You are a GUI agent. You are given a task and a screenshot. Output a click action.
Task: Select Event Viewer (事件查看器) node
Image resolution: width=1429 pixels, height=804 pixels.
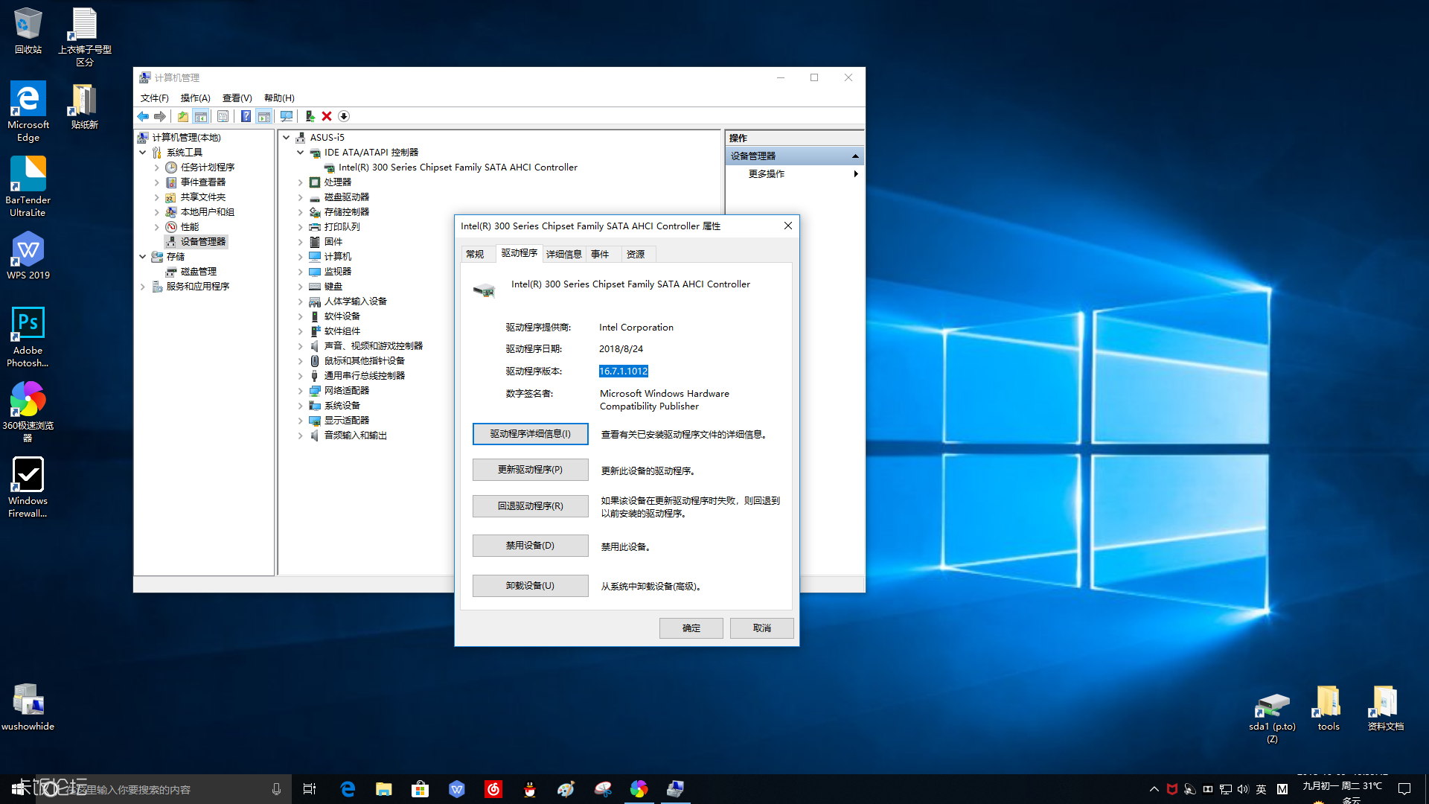[202, 182]
